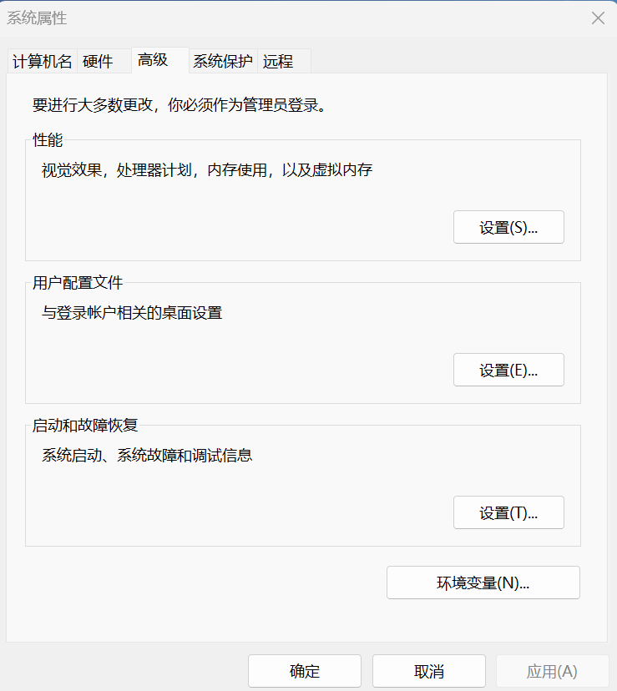Close the 系统属性 window
Screen dimensions: 617x691
click(598, 18)
